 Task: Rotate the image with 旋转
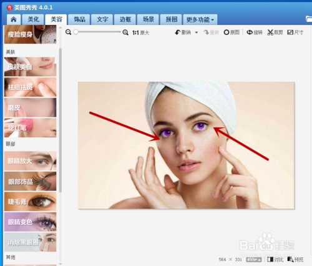pyautogui.click(x=255, y=32)
